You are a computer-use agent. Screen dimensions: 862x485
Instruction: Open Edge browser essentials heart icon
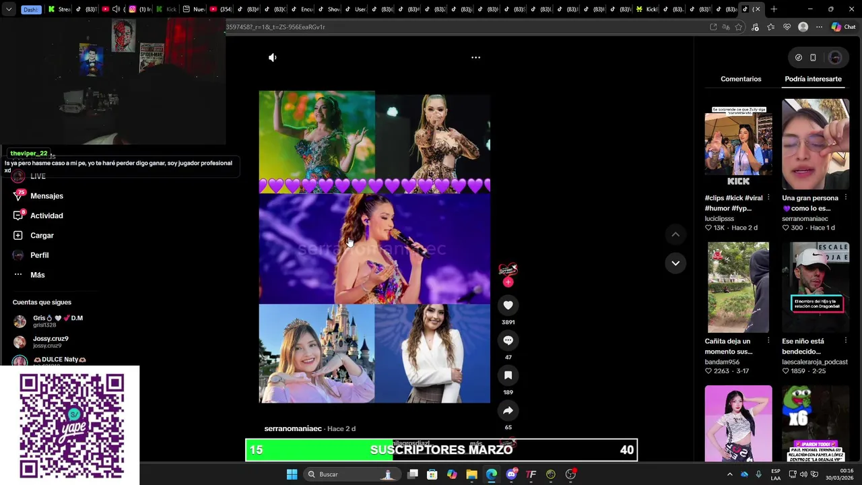click(787, 27)
